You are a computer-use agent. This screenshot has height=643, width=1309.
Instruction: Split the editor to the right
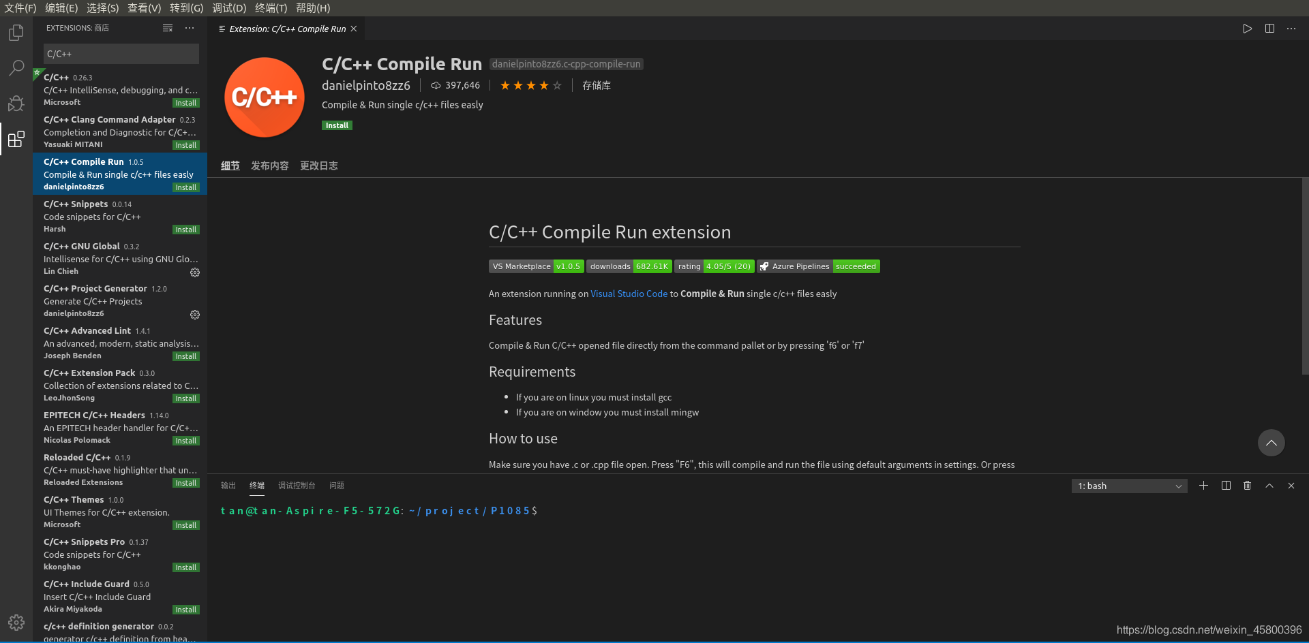coord(1269,29)
